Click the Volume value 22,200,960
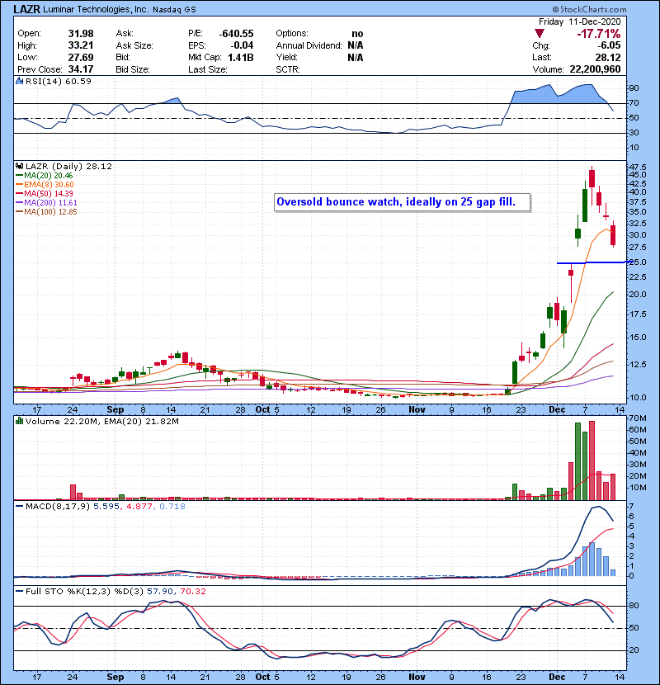Viewport: 660px width, 685px height. [x=595, y=69]
